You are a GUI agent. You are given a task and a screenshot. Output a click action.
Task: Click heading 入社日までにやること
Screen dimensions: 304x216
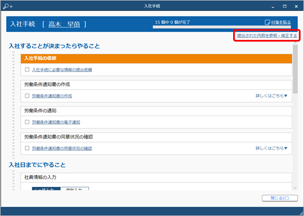click(x=37, y=165)
